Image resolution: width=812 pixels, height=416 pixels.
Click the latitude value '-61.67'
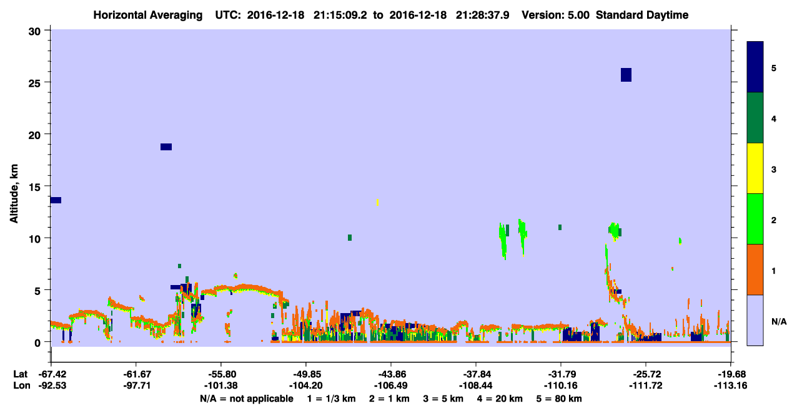point(136,374)
